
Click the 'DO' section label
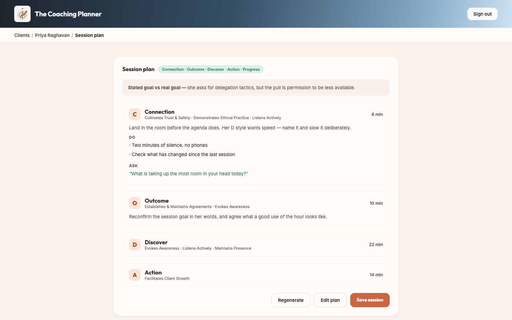pos(132,137)
